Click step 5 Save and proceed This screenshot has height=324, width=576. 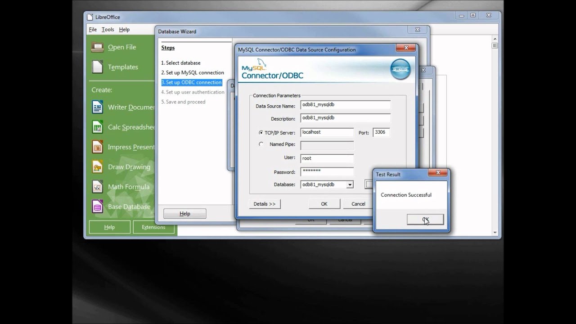coord(183,102)
